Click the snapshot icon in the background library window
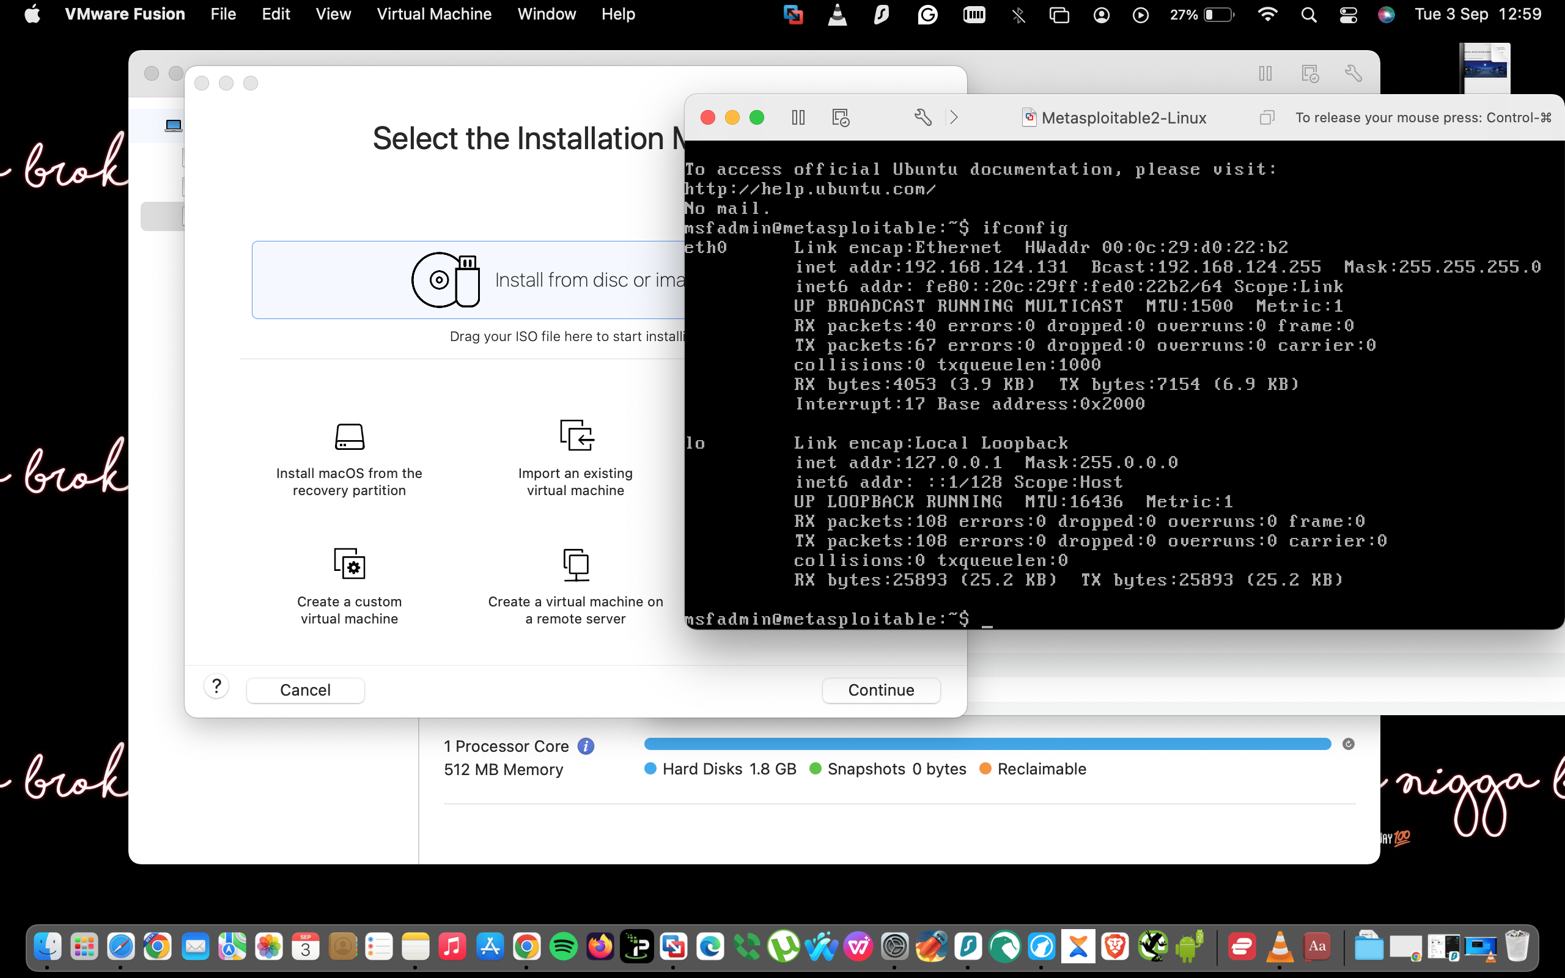This screenshot has height=978, width=1565. coord(1309,74)
